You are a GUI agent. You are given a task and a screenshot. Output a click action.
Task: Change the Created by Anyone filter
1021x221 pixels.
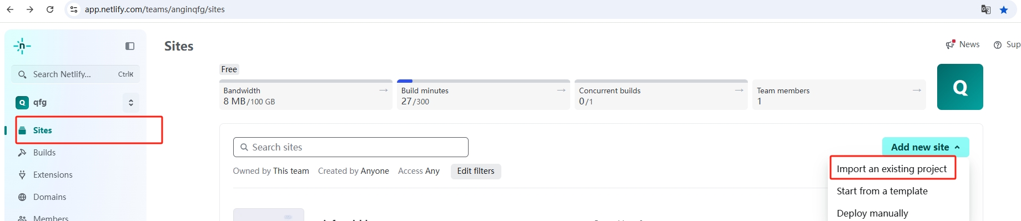(354, 171)
